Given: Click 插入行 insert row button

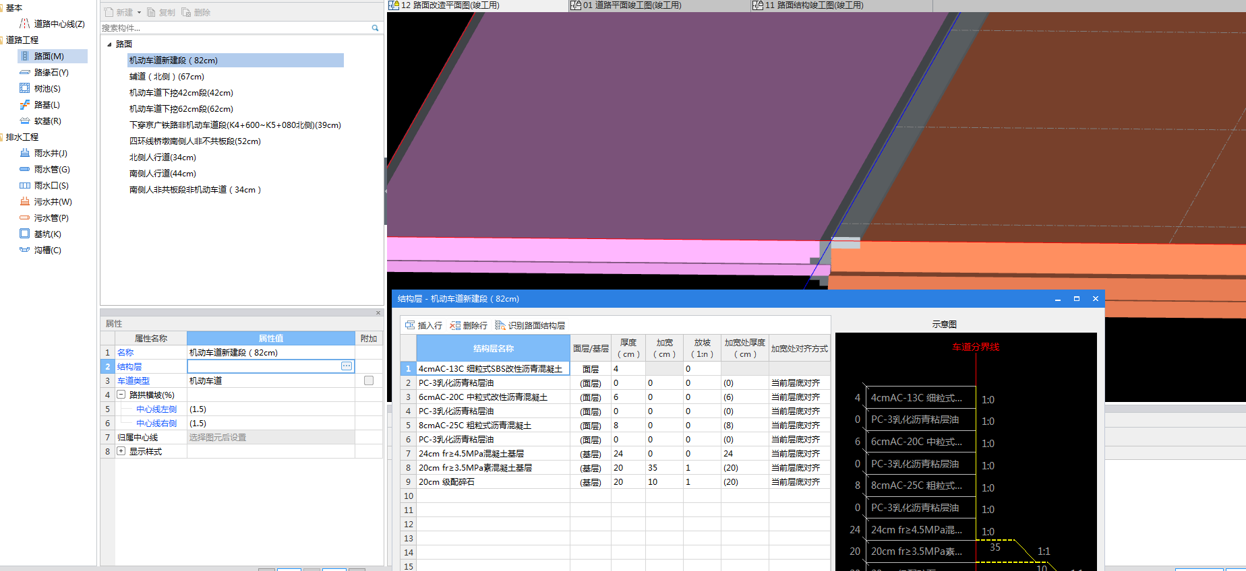Looking at the screenshot, I should (x=423, y=325).
